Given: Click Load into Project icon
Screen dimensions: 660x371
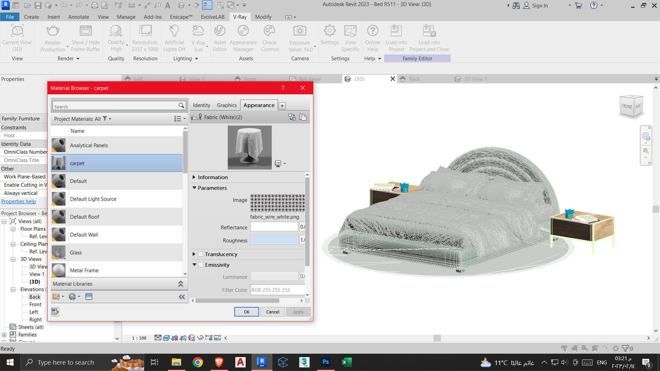Looking at the screenshot, I should click(396, 31).
